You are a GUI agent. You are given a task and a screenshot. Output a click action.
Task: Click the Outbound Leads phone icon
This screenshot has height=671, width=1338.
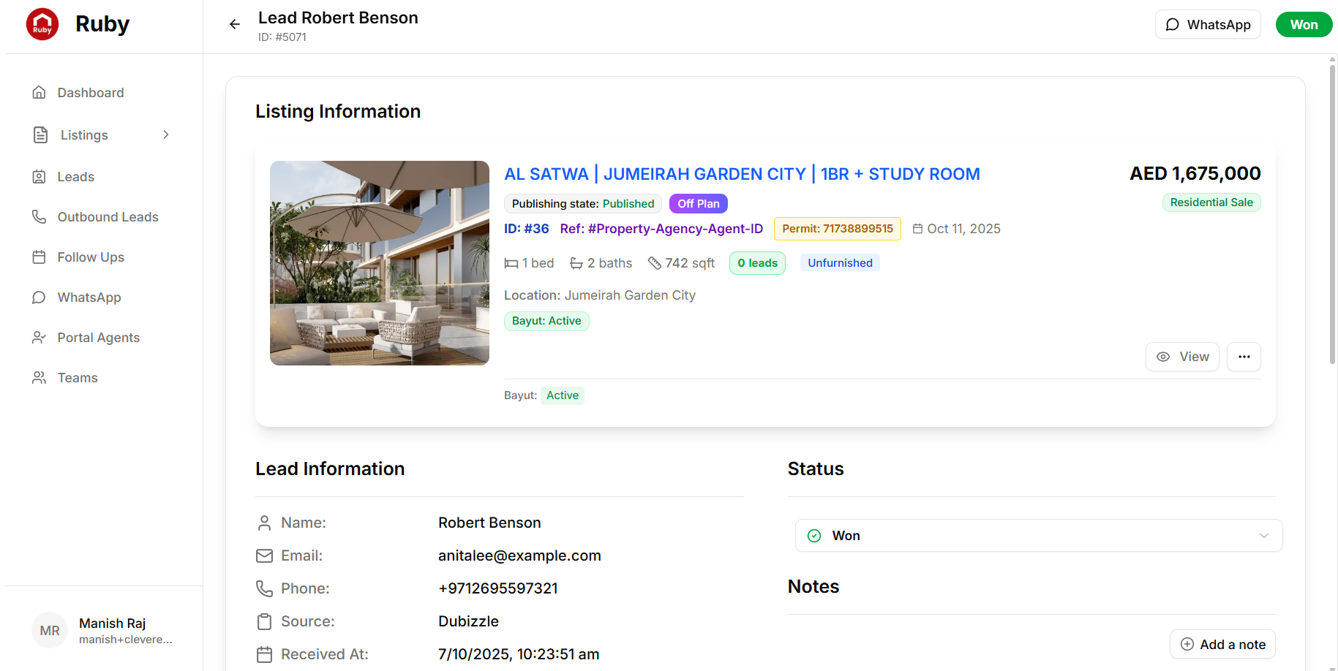point(40,217)
